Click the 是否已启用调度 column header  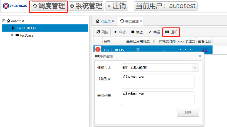[x=138, y=41]
